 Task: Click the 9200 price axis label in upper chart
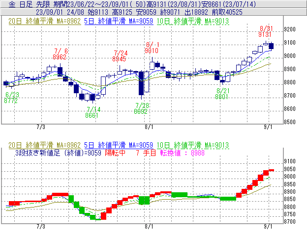[x=290, y=29]
